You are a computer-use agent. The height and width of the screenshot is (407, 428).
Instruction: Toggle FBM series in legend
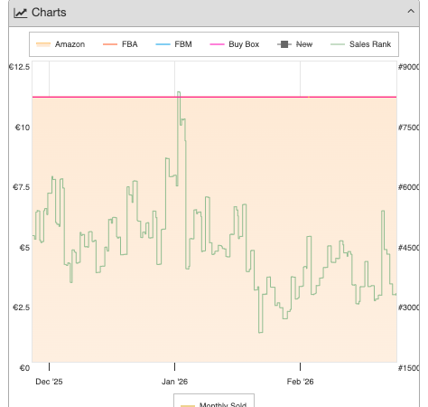point(173,44)
